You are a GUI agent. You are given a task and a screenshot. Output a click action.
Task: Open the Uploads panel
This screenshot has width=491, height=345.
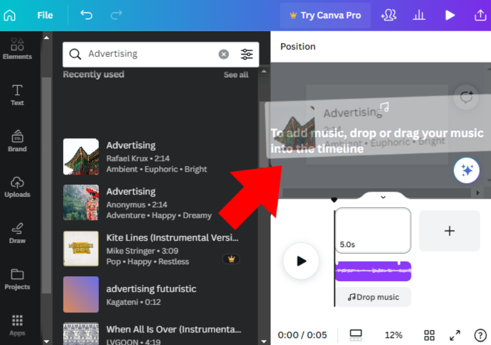click(x=17, y=186)
